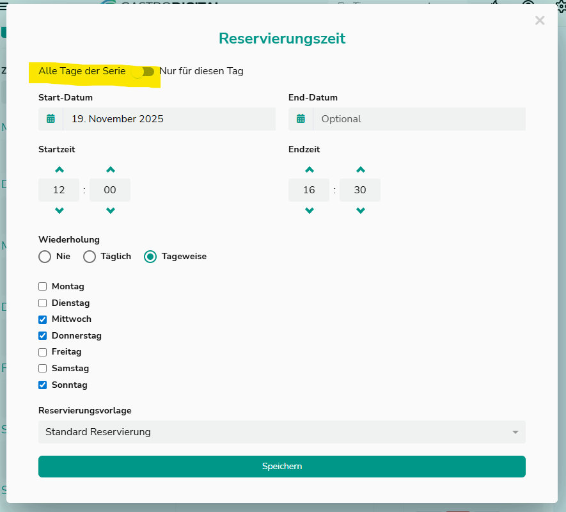The image size is (566, 512).
Task: Uncheck the Mittwoch checkbox
Action: click(x=43, y=319)
